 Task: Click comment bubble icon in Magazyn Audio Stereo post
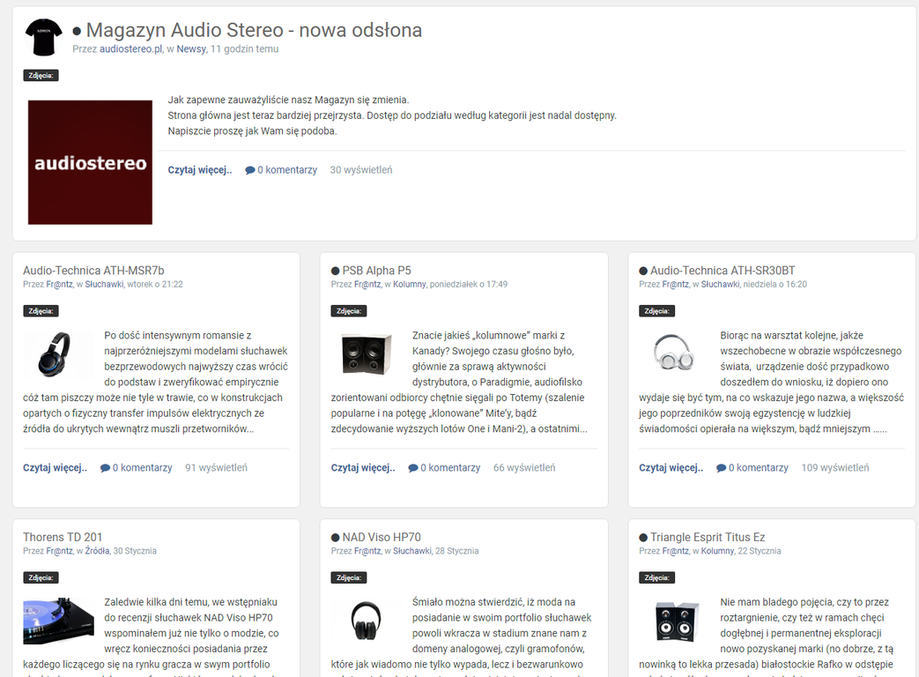coord(250,170)
